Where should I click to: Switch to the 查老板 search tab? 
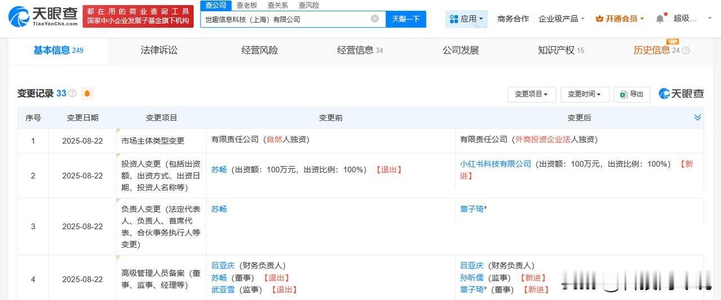(247, 5)
